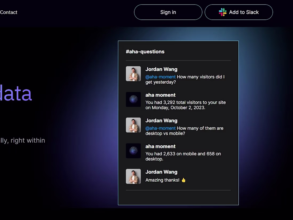Click aha moment bot avatar beside visitors answer
The height and width of the screenshot is (220, 293).
coord(133,99)
